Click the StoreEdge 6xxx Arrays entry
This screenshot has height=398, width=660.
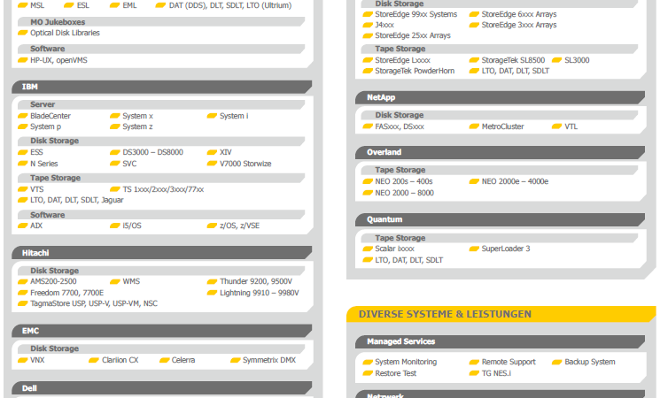pyautogui.click(x=519, y=14)
